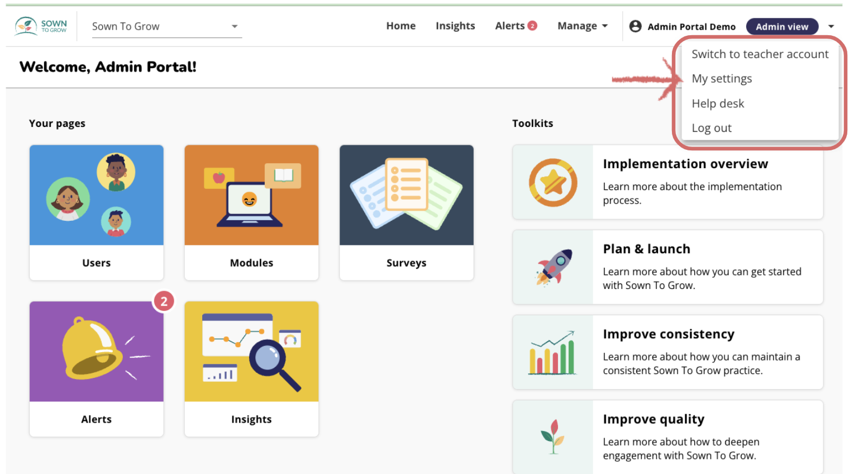The image size is (849, 474).
Task: Open the Plan & launch toolkit title
Action: coord(646,249)
